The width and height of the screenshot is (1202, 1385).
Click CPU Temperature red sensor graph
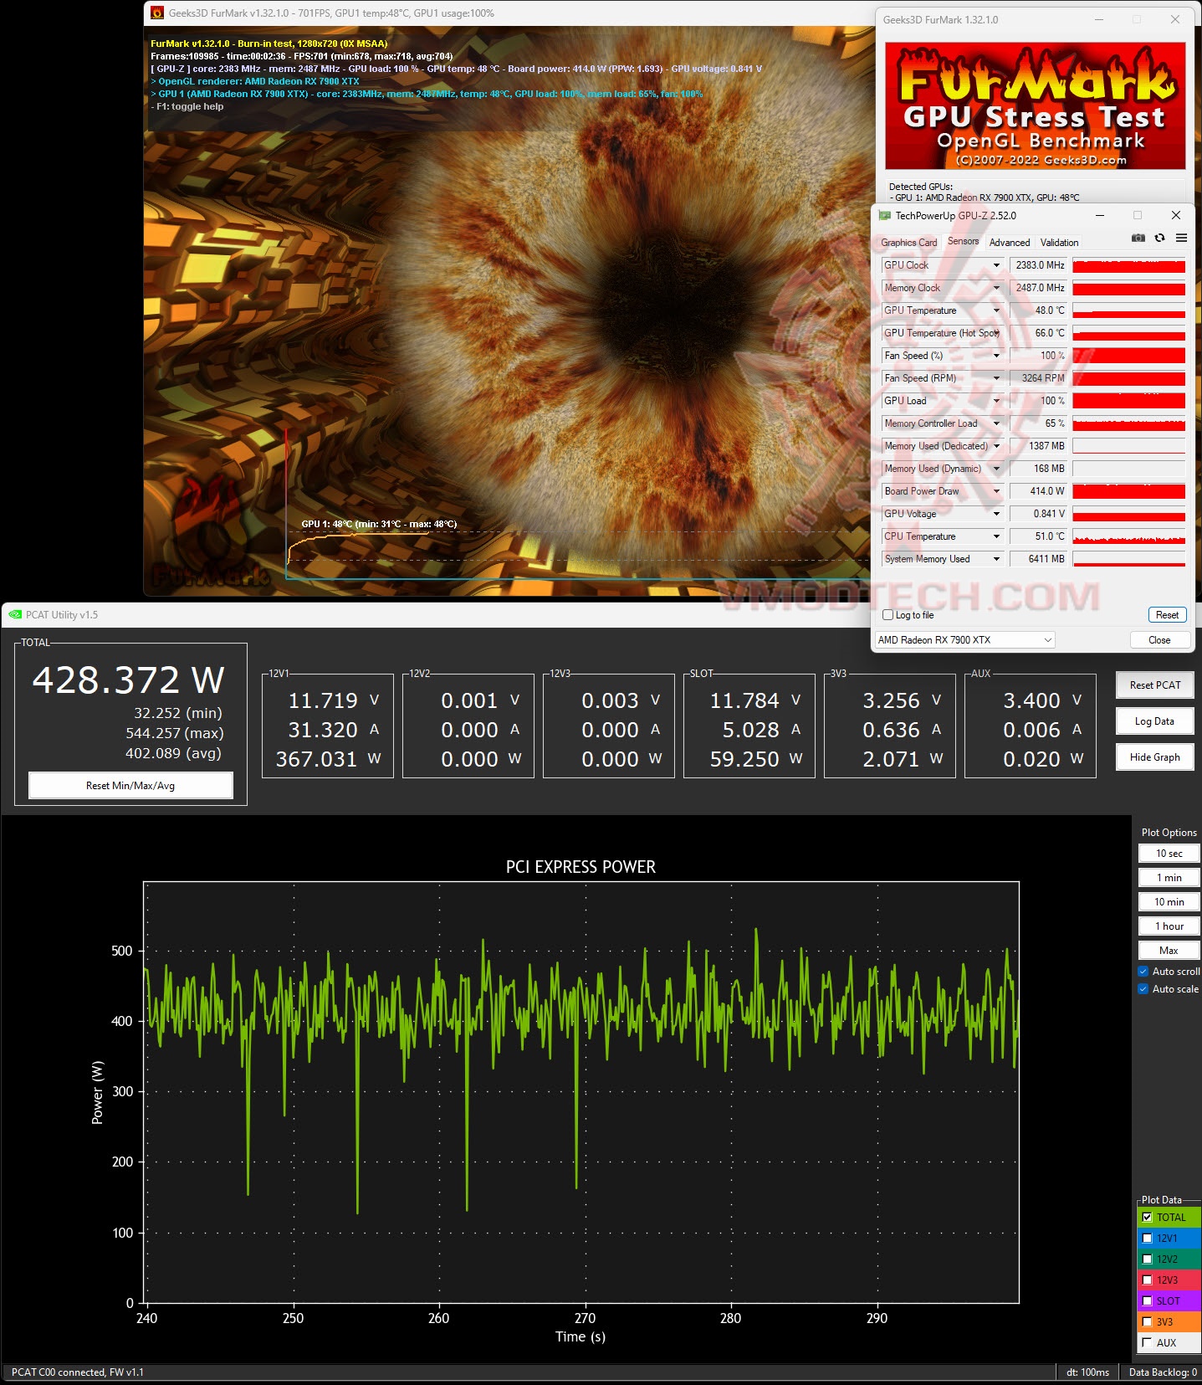click(x=1128, y=536)
